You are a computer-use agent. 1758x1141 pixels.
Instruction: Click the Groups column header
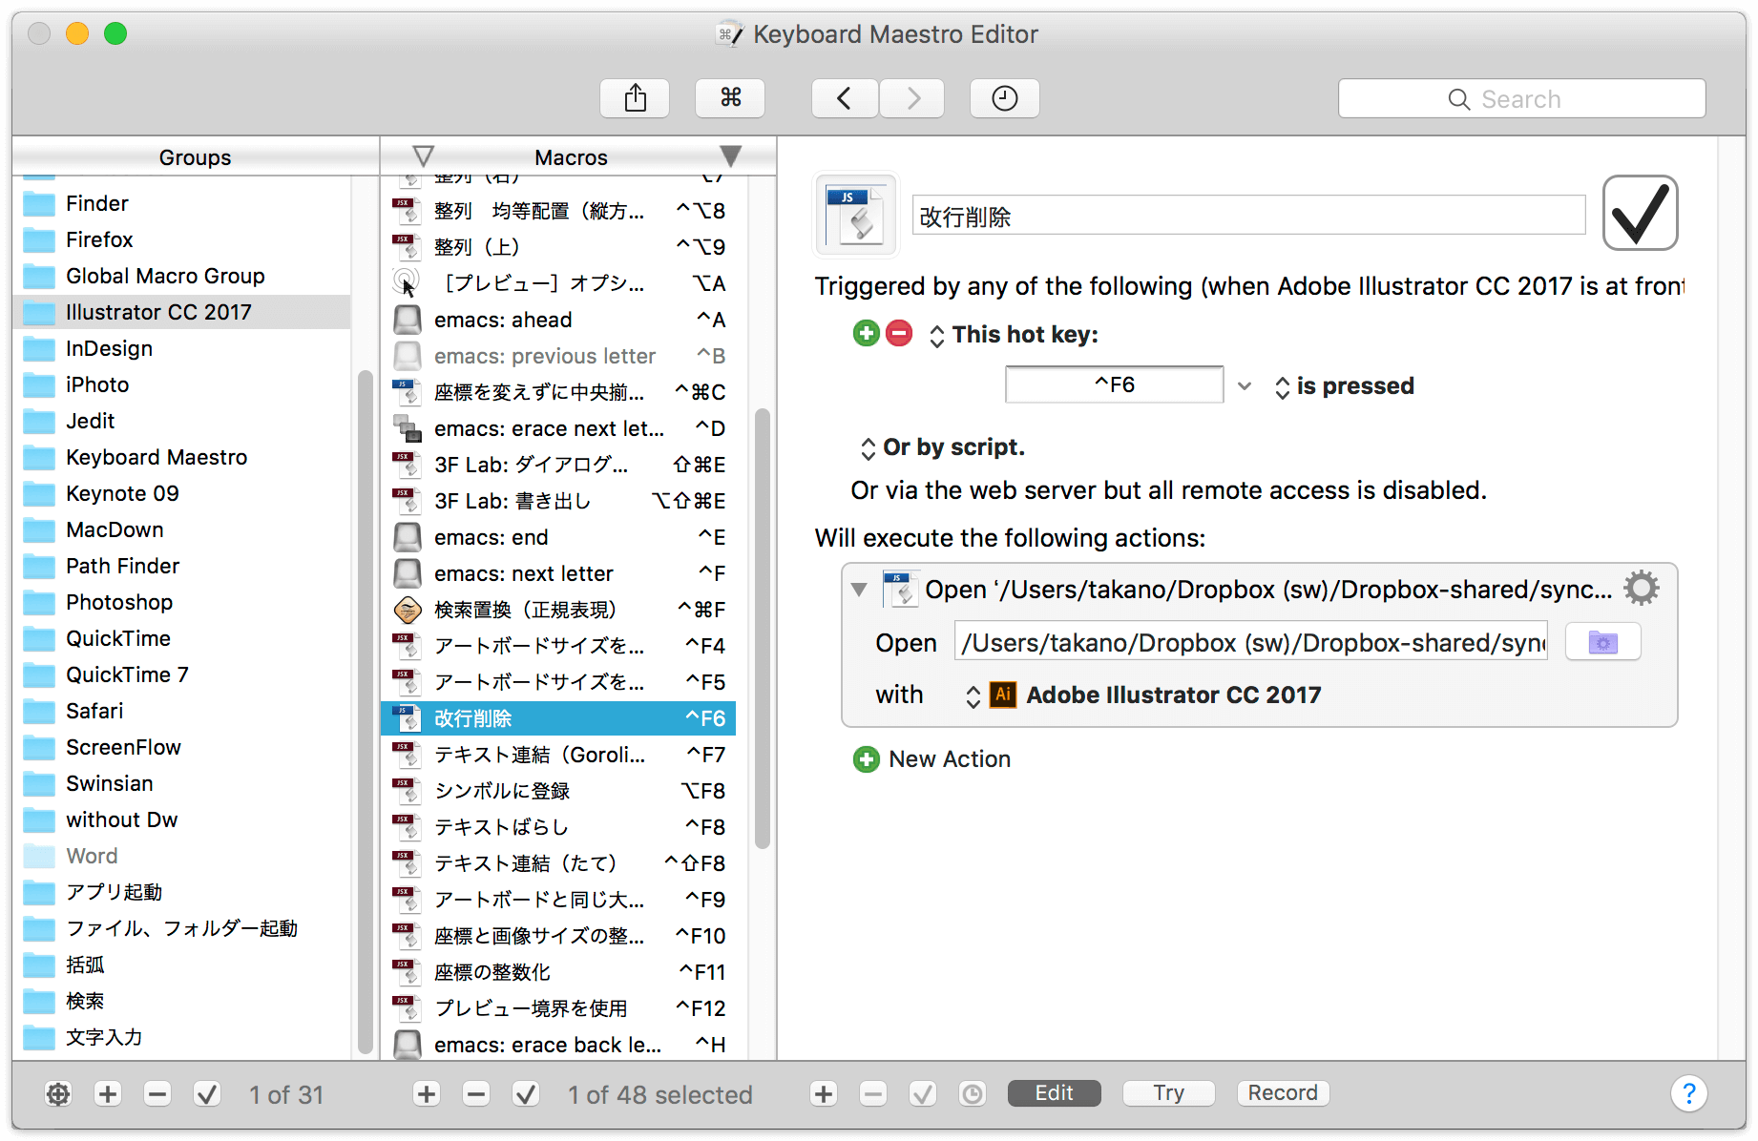pyautogui.click(x=196, y=156)
